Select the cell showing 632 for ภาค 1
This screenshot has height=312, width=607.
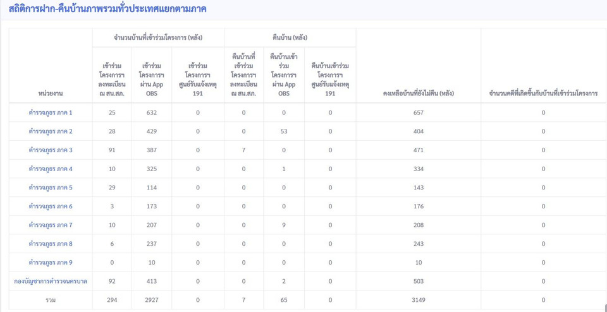coord(152,112)
